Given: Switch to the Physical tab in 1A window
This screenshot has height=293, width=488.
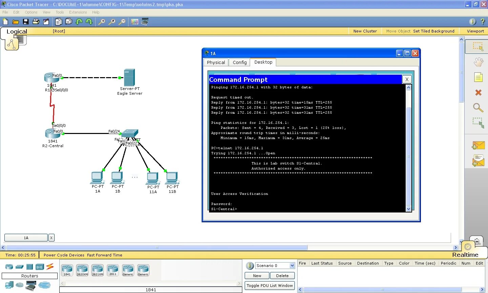Looking at the screenshot, I should [216, 62].
